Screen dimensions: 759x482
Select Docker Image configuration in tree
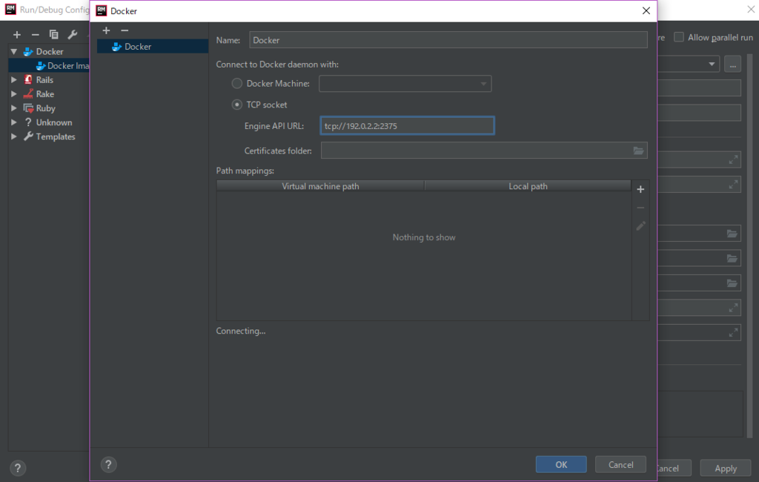(63, 66)
